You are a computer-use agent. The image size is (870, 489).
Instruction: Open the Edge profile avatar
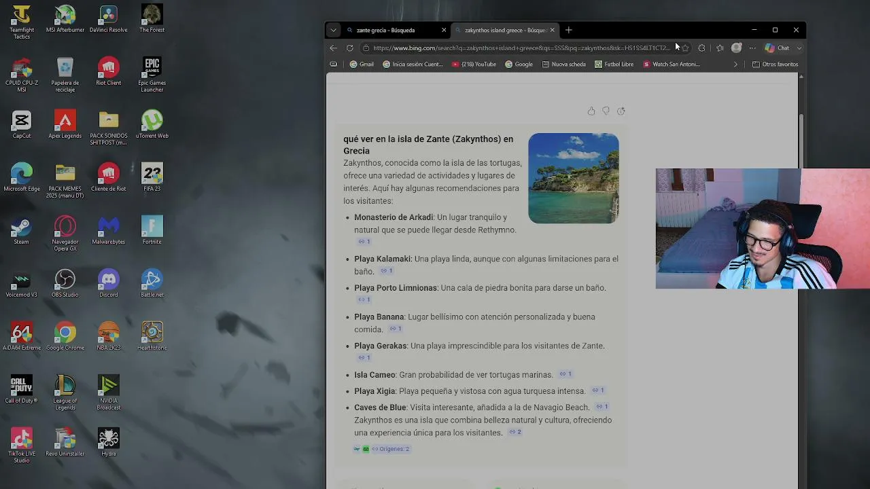736,48
